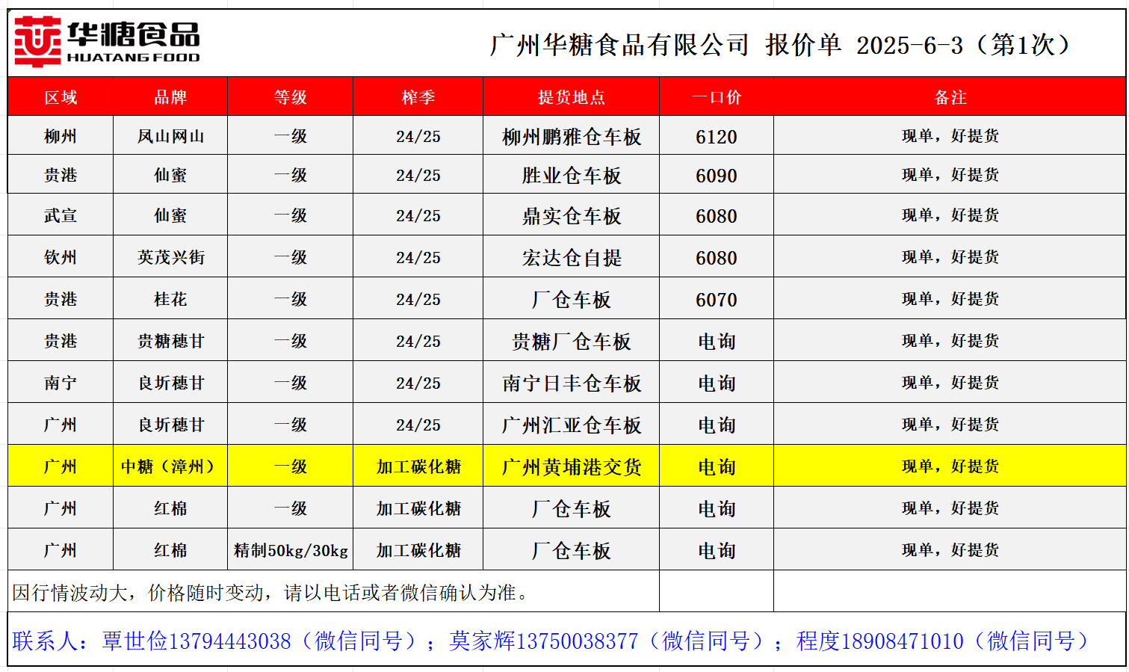Select the quotation title with date 2025-6-3
The height and width of the screenshot is (672, 1129).
[x=780, y=46]
